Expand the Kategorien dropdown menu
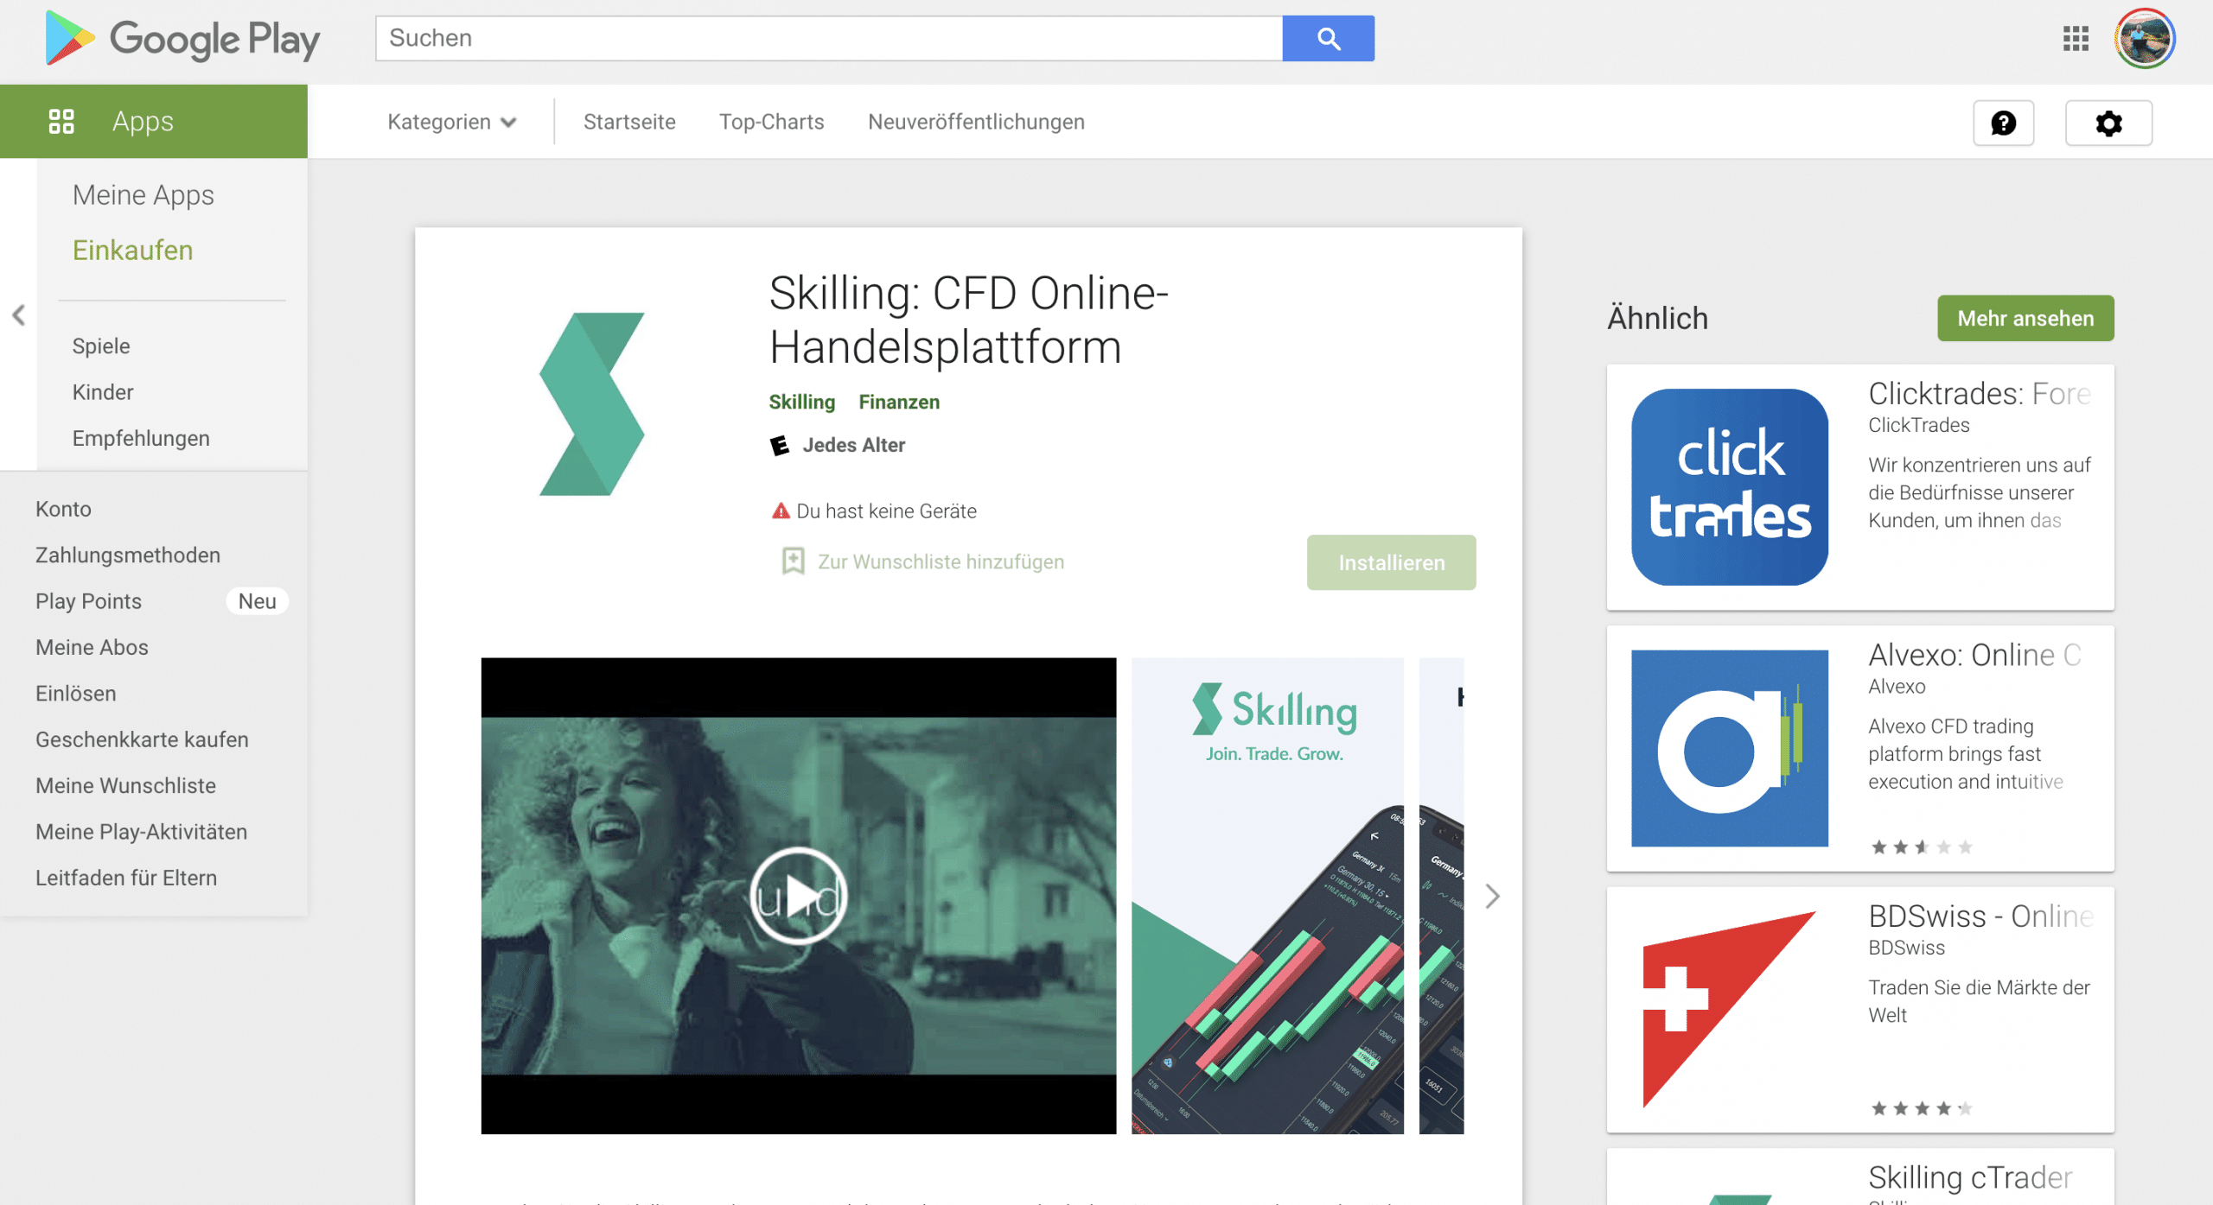The width and height of the screenshot is (2213, 1205). click(x=451, y=122)
